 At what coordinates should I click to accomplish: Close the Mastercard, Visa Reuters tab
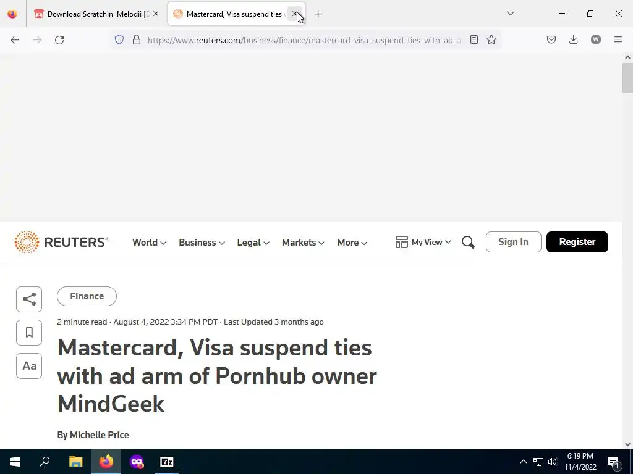pyautogui.click(x=295, y=14)
